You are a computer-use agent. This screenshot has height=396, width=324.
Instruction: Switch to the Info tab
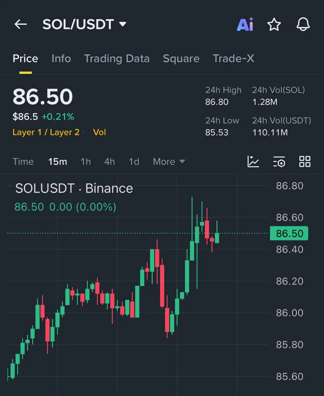[61, 58]
